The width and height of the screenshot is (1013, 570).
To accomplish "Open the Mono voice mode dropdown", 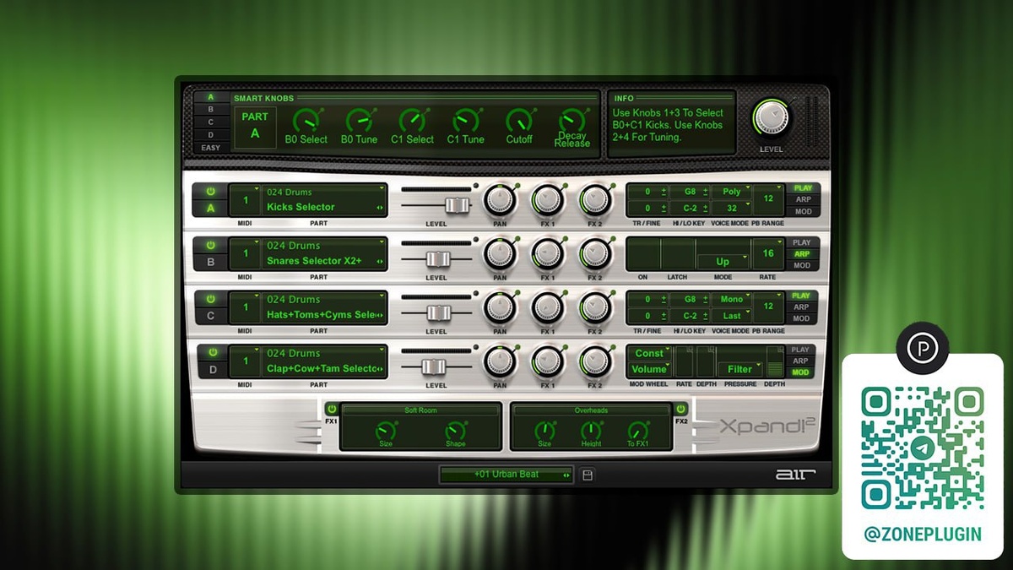I will coord(731,299).
